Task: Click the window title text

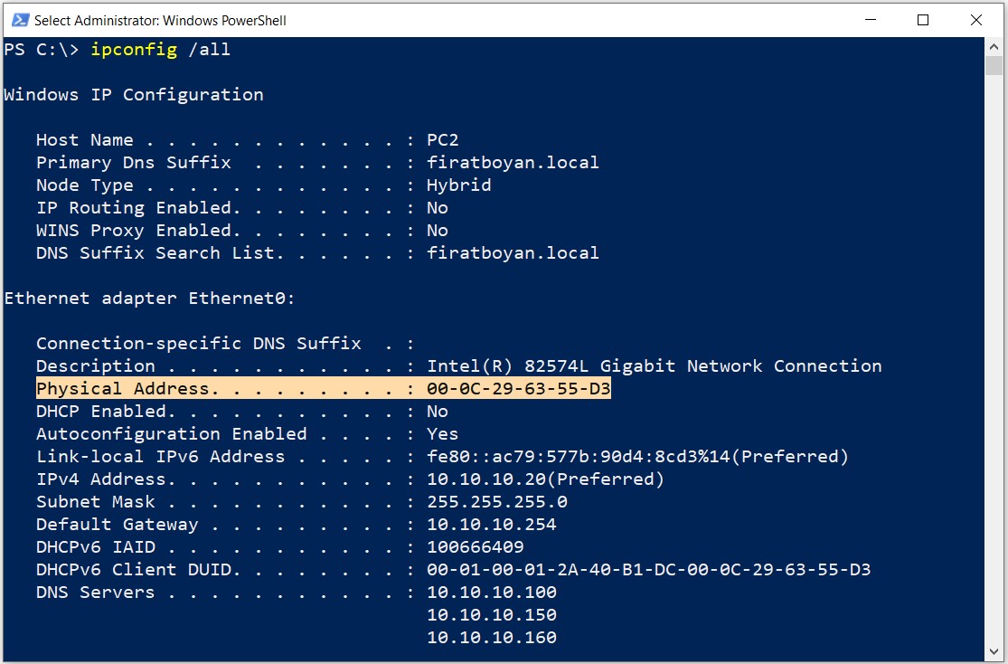Action: pos(160,21)
